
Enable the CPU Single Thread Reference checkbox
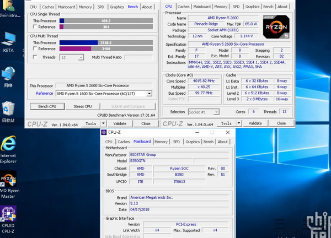click(35, 26)
